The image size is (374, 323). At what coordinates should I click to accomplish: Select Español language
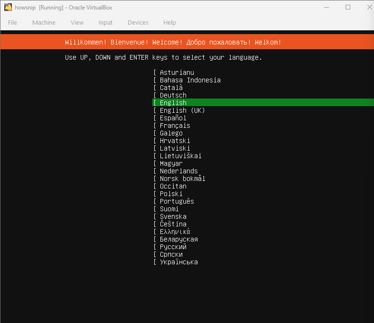point(173,118)
